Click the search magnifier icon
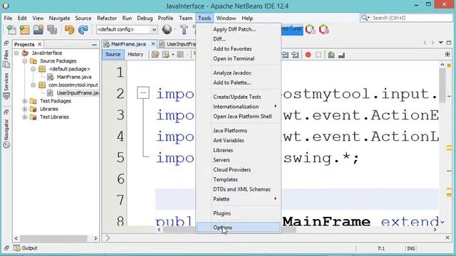Image resolution: width=456 pixels, height=256 pixels. point(364,18)
